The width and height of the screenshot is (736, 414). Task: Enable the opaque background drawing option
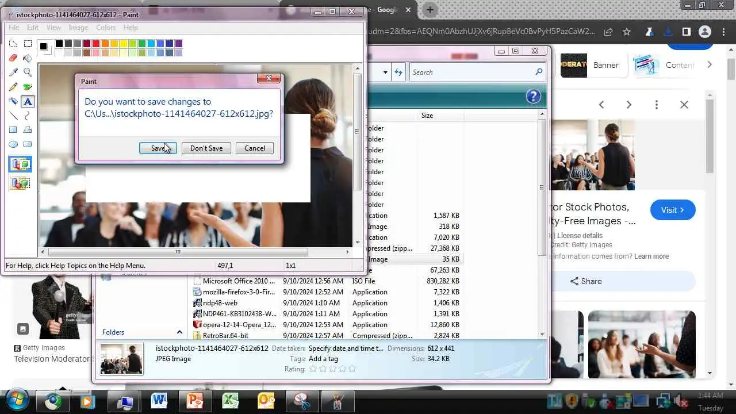(x=20, y=164)
